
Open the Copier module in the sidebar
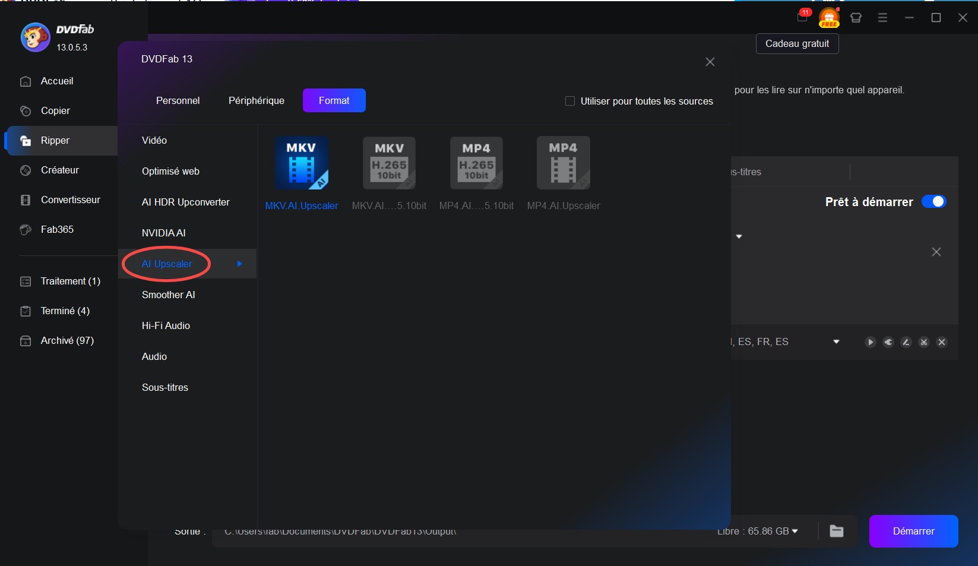coord(55,110)
